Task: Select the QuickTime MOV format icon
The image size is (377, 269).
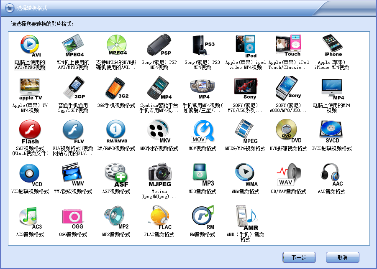Action: (x=203, y=131)
